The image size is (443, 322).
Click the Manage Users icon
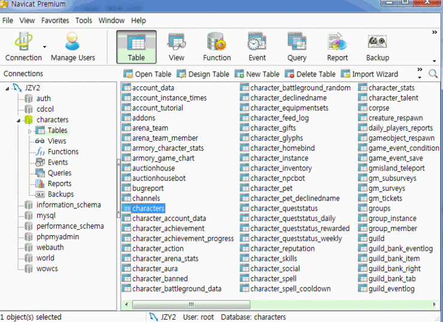click(72, 47)
